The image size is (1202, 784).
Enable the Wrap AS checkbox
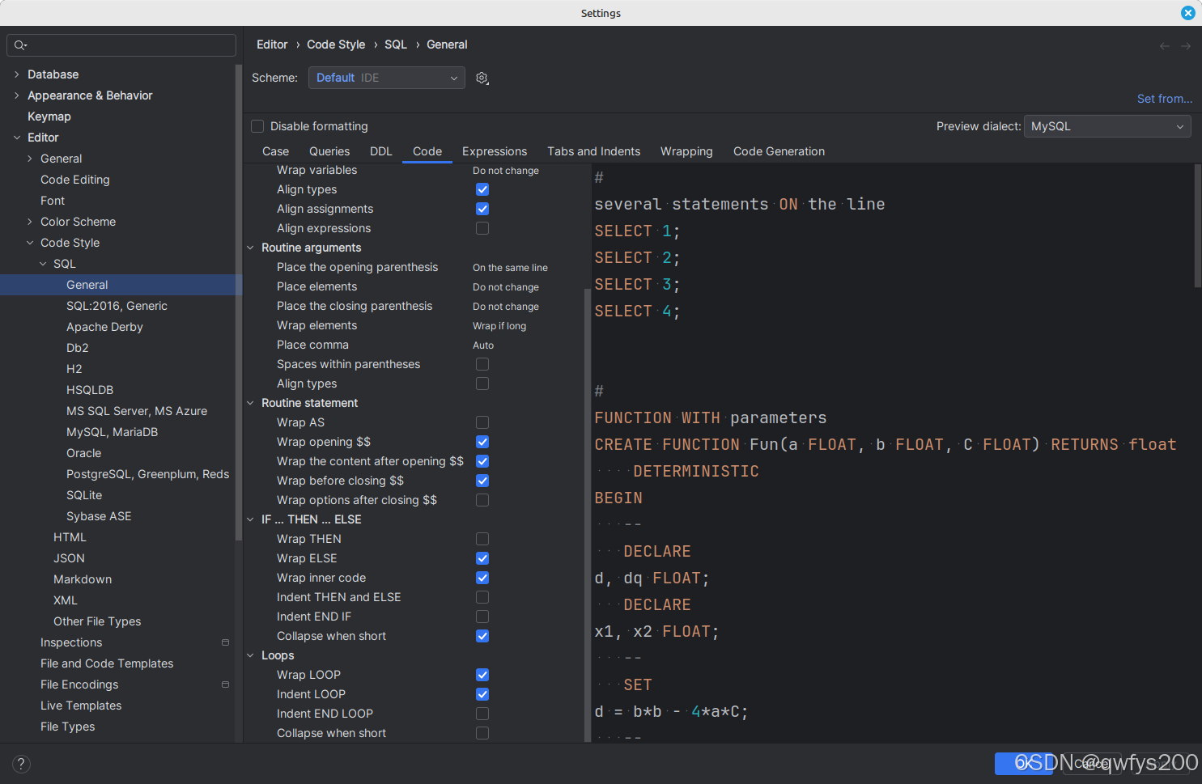pos(482,422)
